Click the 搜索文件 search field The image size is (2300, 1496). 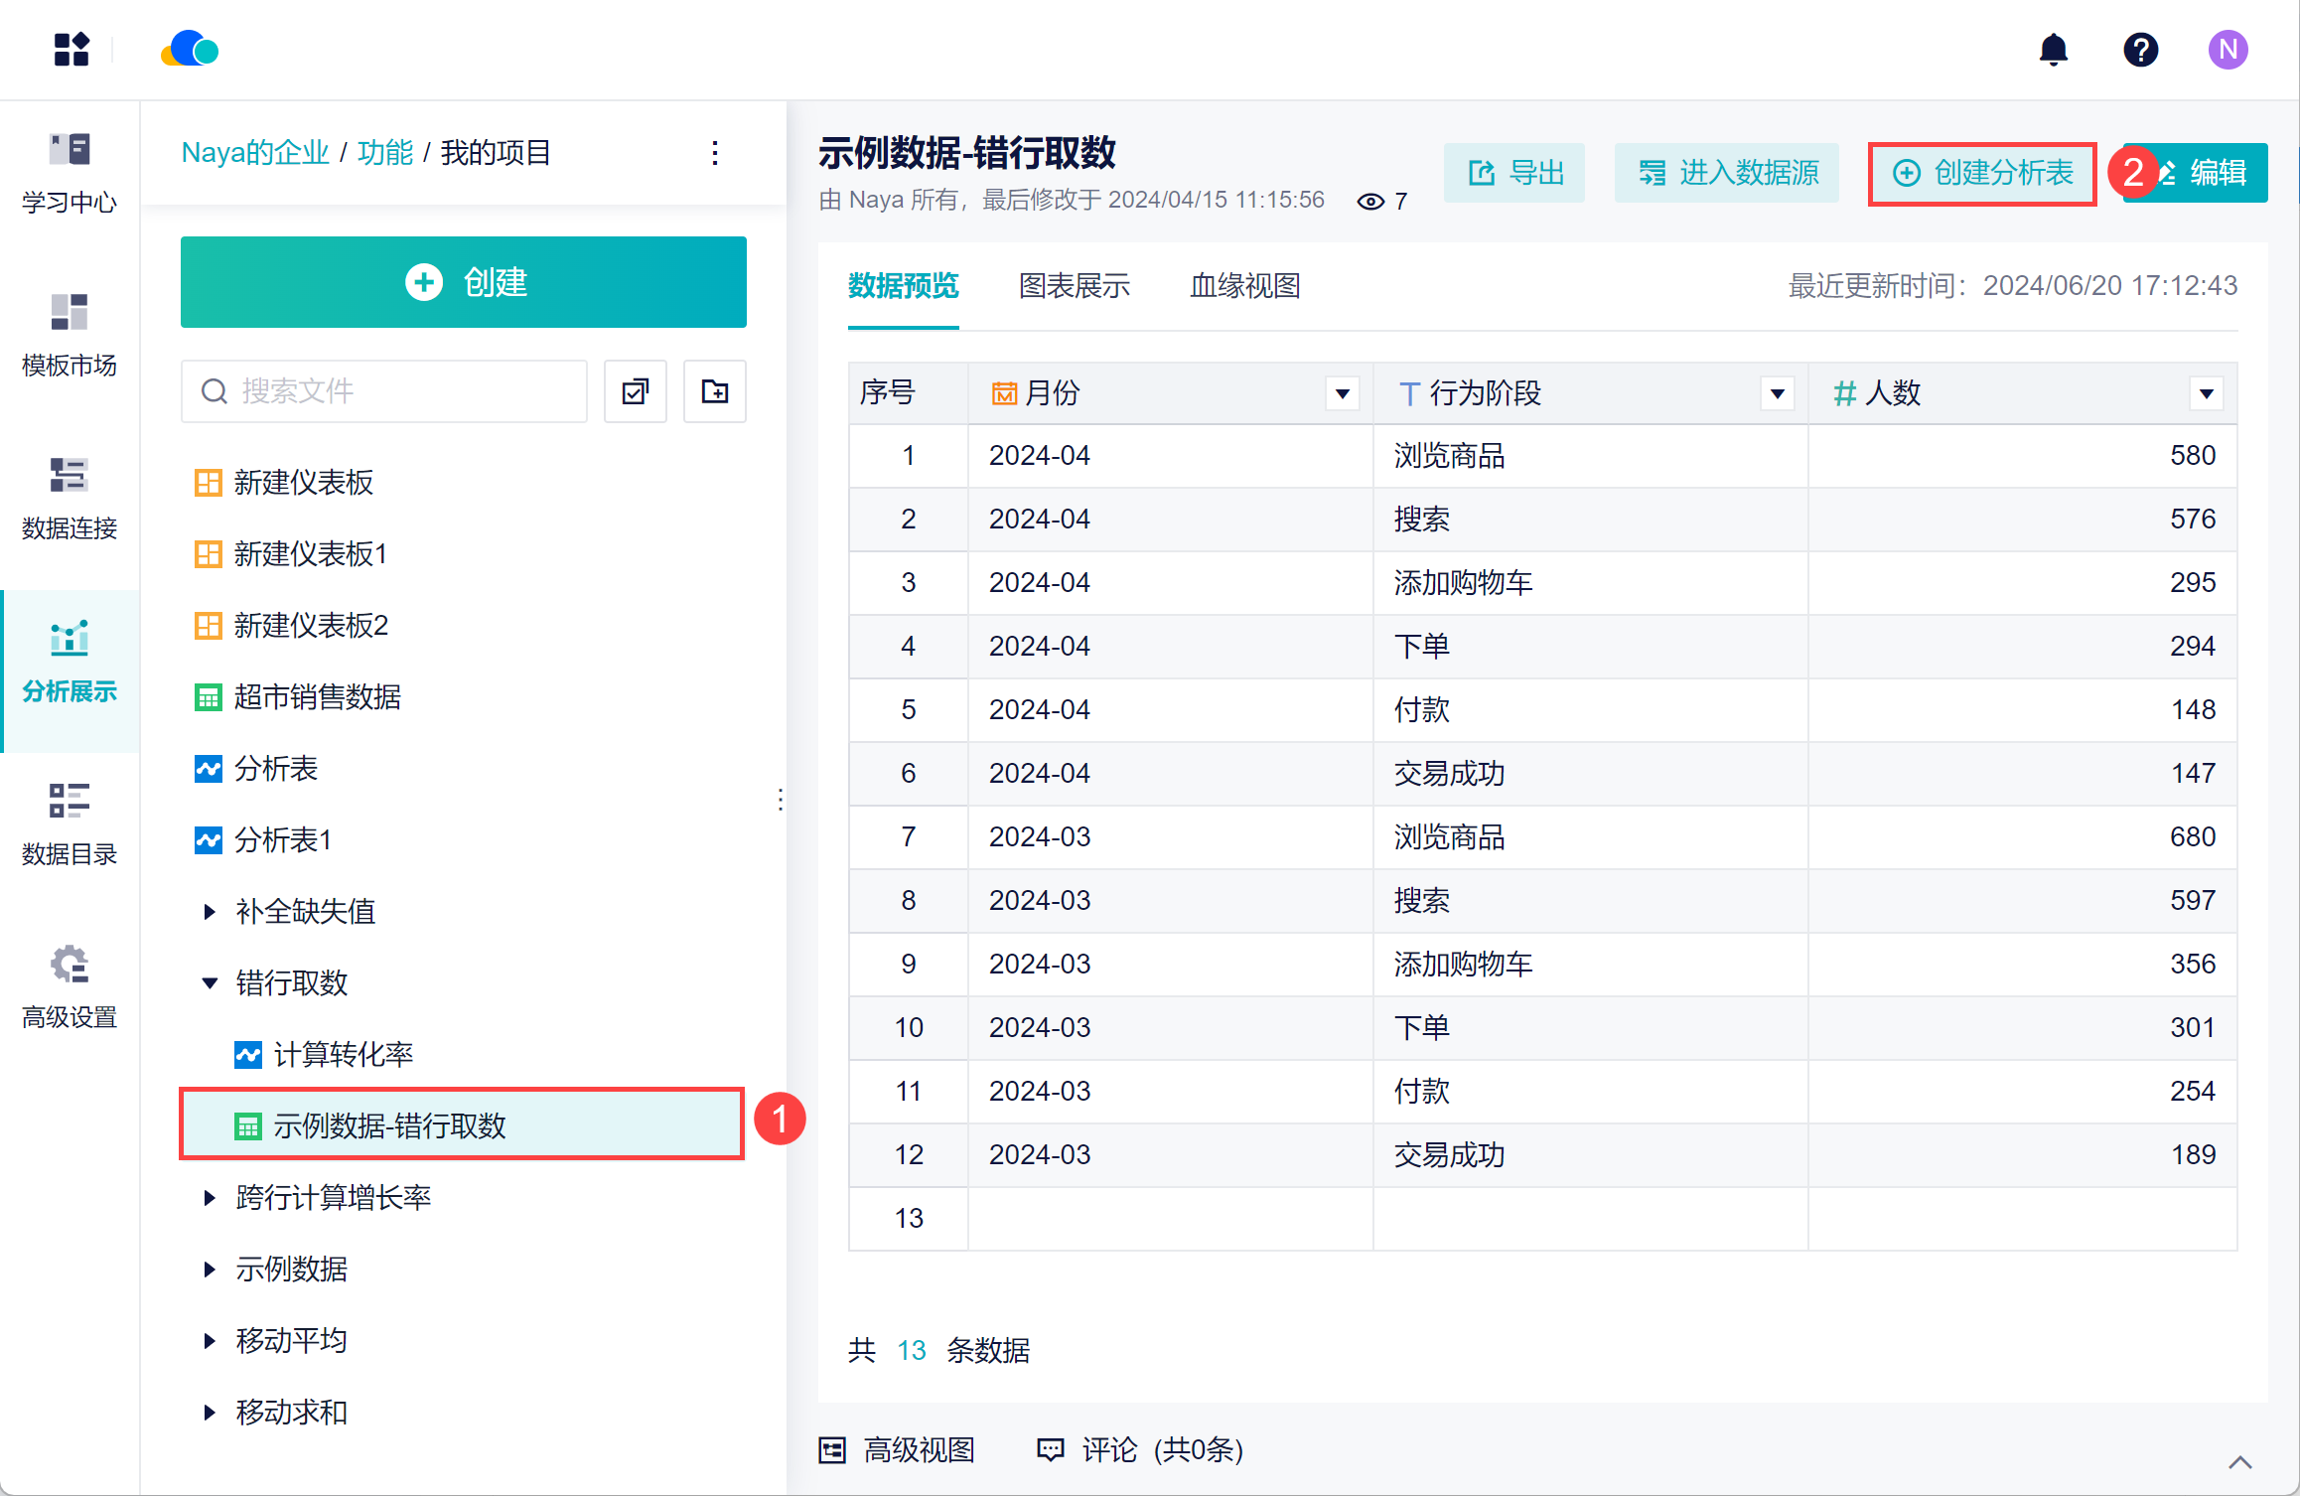click(x=397, y=391)
